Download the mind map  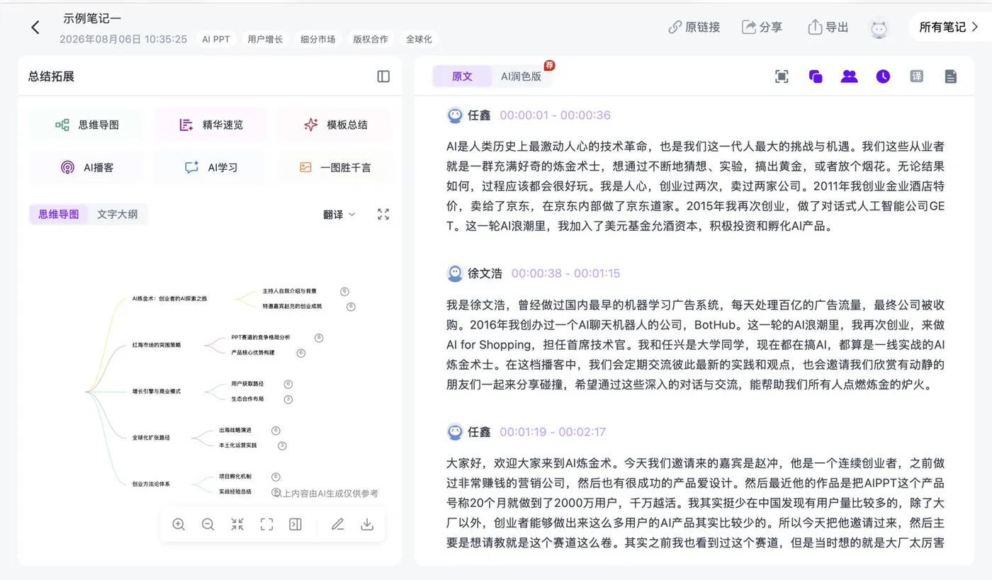tap(367, 525)
